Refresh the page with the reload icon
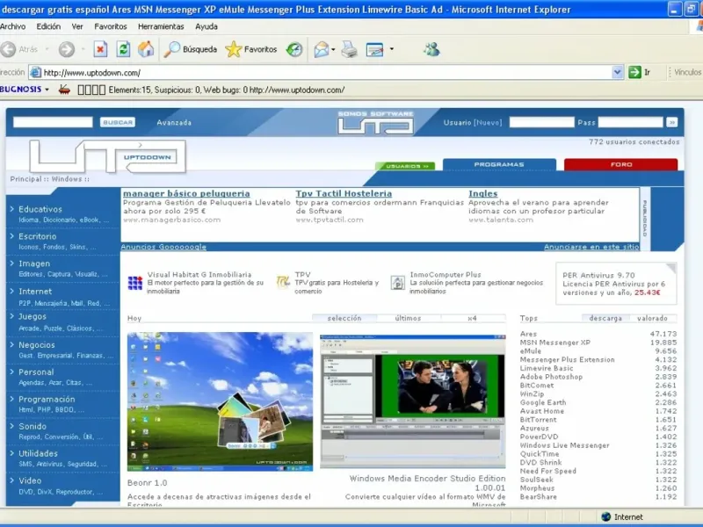The height and width of the screenshot is (527, 703). [x=123, y=49]
